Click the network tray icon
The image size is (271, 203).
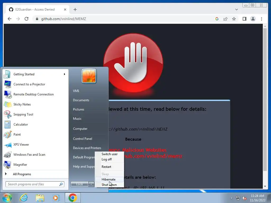238,198
